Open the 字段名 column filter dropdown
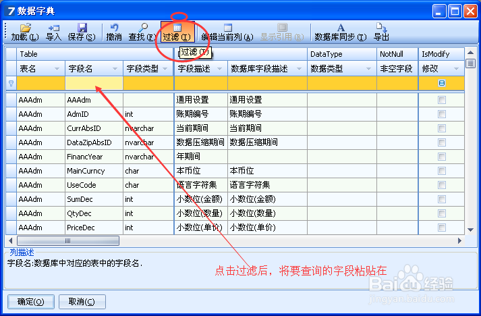This screenshot has height=316, width=481. [115, 69]
